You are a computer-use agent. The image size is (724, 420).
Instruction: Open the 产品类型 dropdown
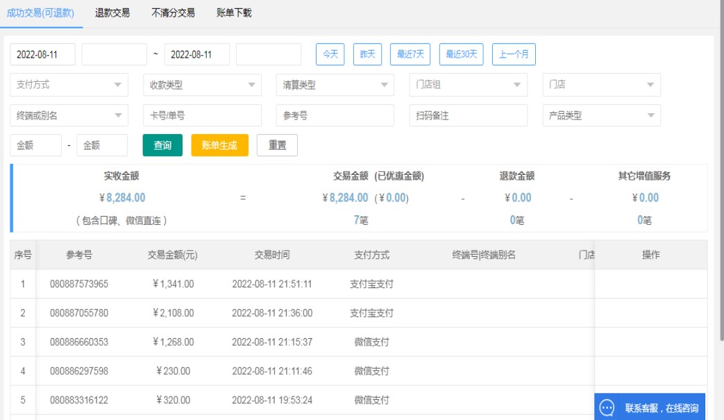[601, 115]
